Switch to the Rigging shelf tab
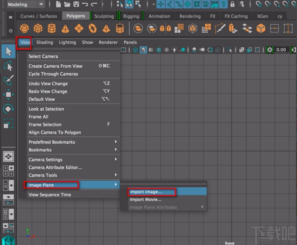The image size is (297, 245). (x=131, y=16)
